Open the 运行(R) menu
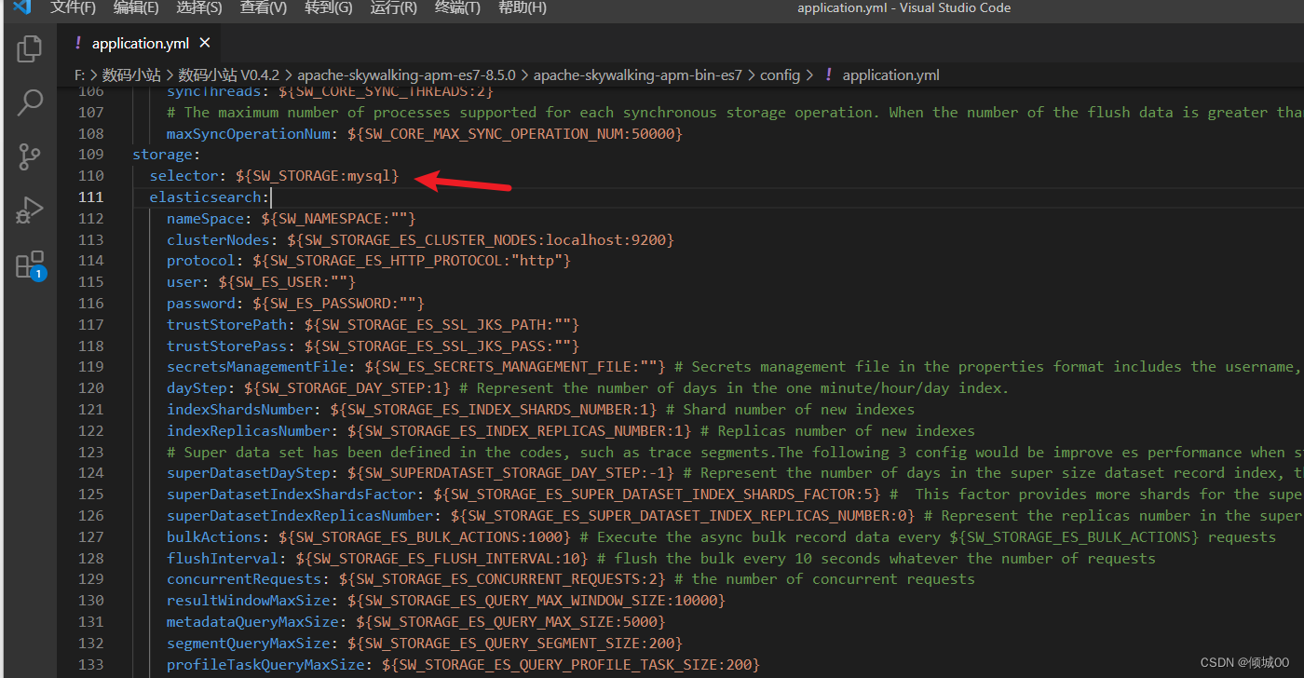Viewport: 1304px width, 678px height. point(393,7)
